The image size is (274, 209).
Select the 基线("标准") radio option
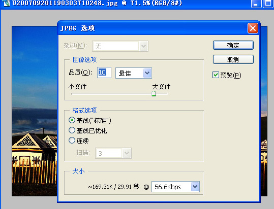coord(72,120)
